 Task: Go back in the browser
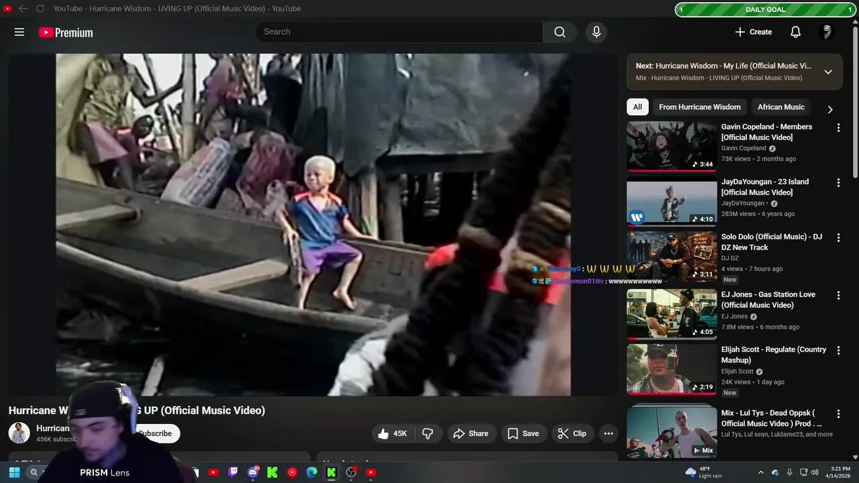click(x=23, y=8)
